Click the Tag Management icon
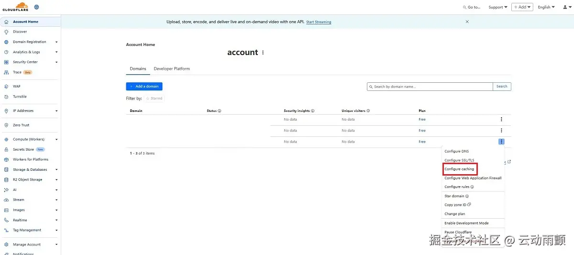 pyautogui.click(x=6, y=230)
